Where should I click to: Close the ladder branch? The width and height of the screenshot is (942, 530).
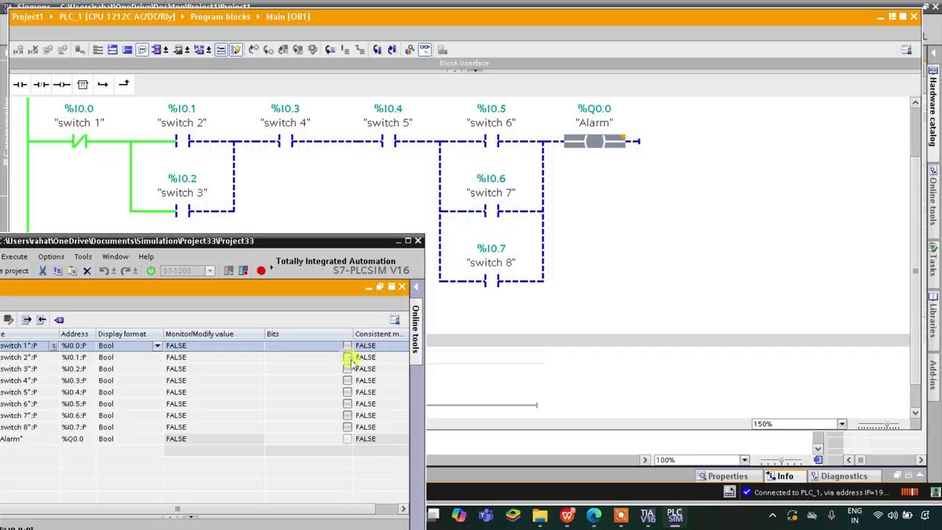click(x=124, y=84)
